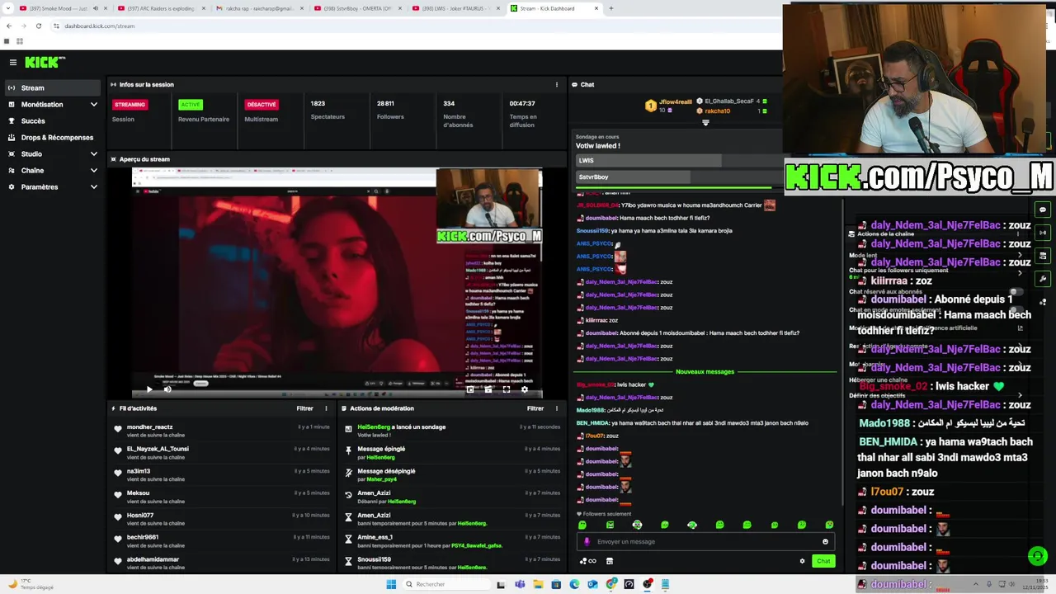Open chat settings gear
The width and height of the screenshot is (1056, 594).
[x=802, y=561]
